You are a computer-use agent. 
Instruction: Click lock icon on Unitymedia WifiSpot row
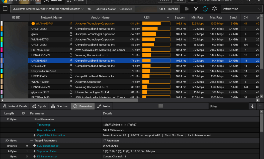(71, 71)
